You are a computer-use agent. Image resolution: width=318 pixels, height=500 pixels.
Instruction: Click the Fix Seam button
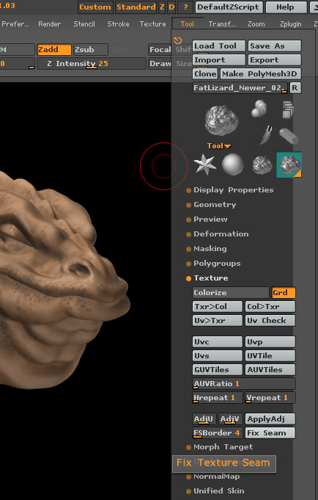270,432
